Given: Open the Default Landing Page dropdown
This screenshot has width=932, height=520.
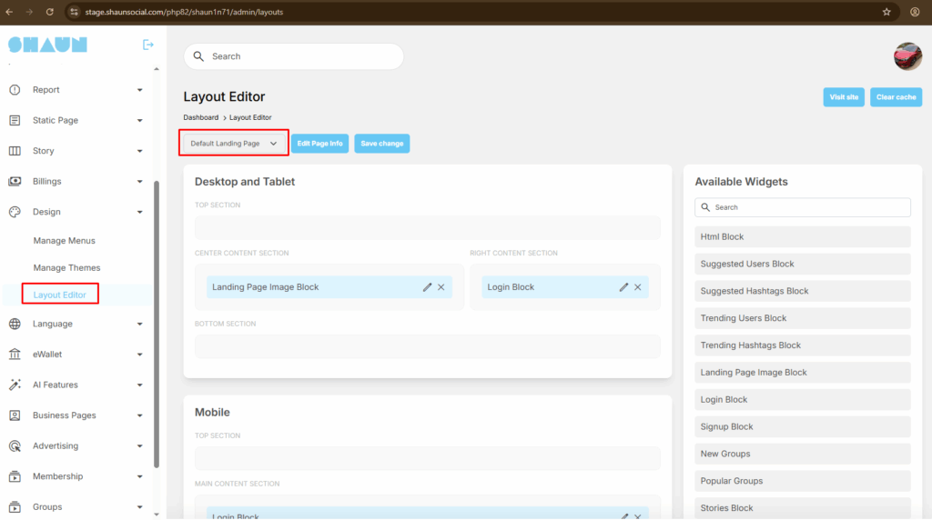Looking at the screenshot, I should pyautogui.click(x=234, y=144).
